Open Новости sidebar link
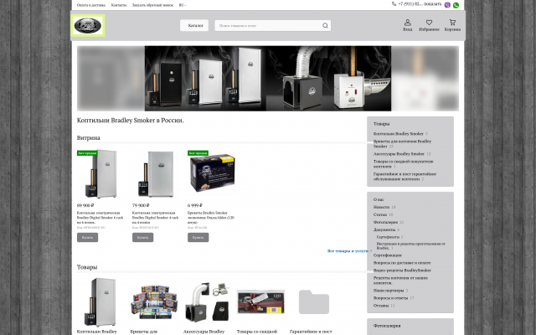The width and height of the screenshot is (536, 335). pos(381,207)
